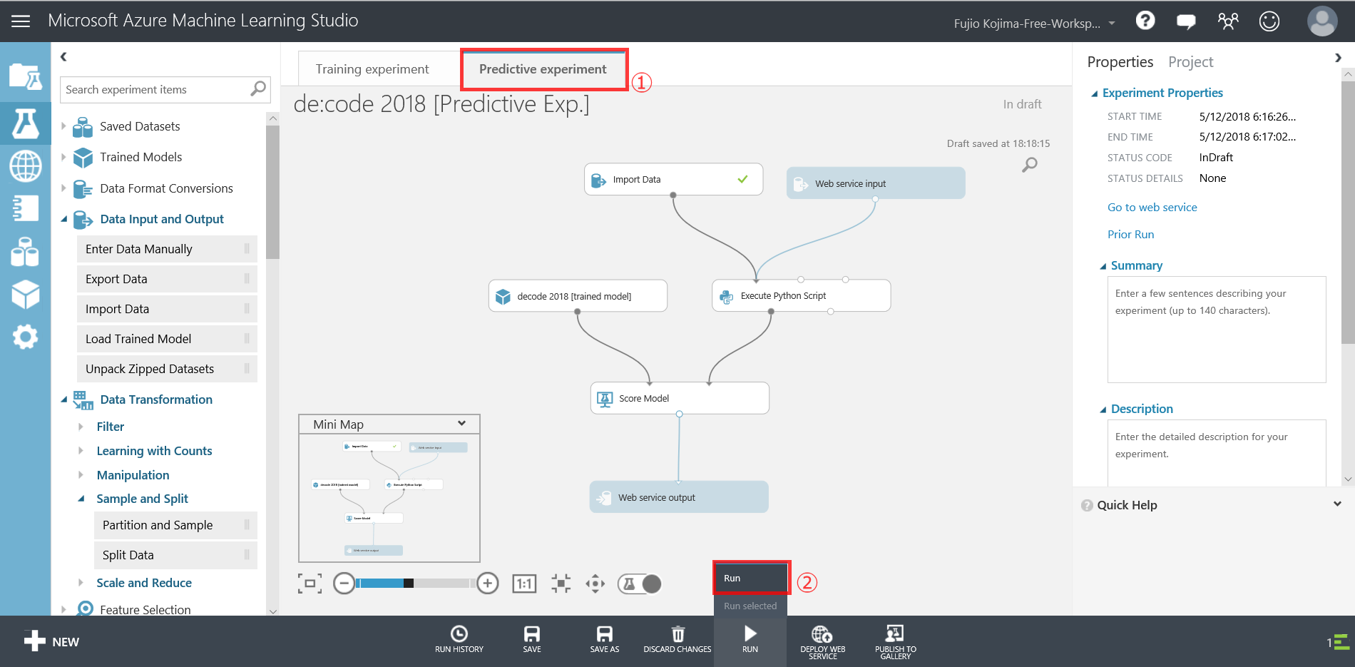Open the Notebooks sidebar icon

[25, 208]
